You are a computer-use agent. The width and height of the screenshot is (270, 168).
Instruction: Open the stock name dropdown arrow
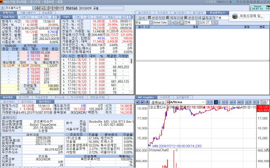33,8
